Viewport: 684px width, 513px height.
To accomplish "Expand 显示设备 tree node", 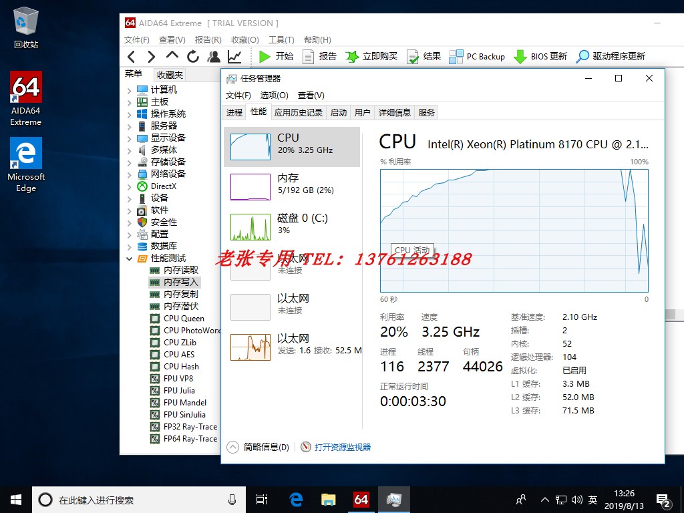I will click(x=129, y=139).
